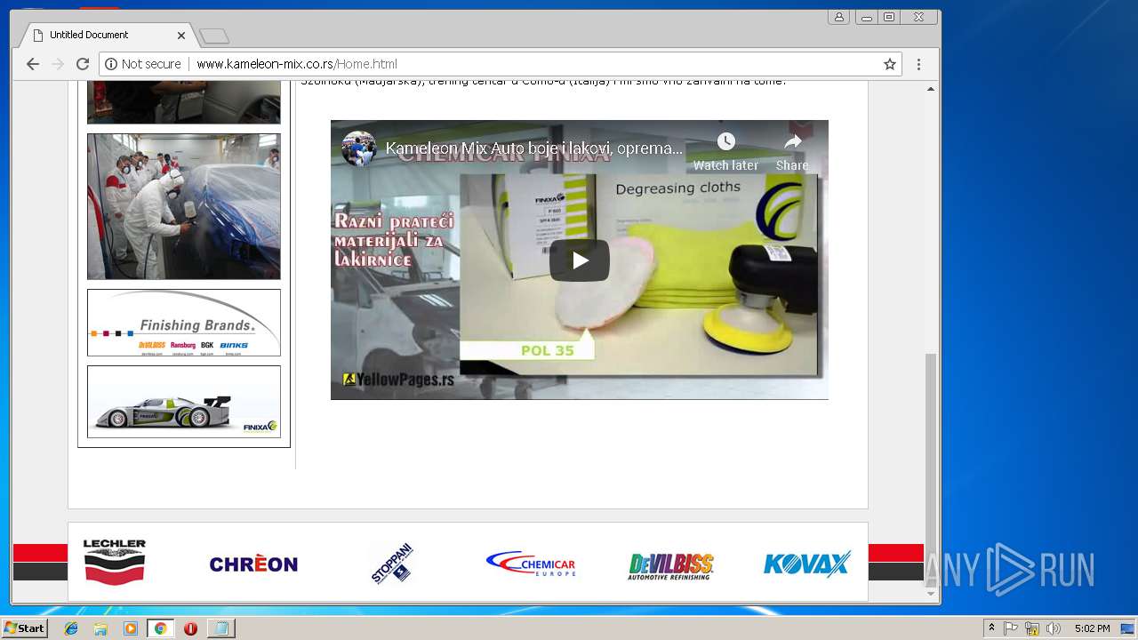Open the video title link Kameleon Mix Auto boje

coord(533,148)
